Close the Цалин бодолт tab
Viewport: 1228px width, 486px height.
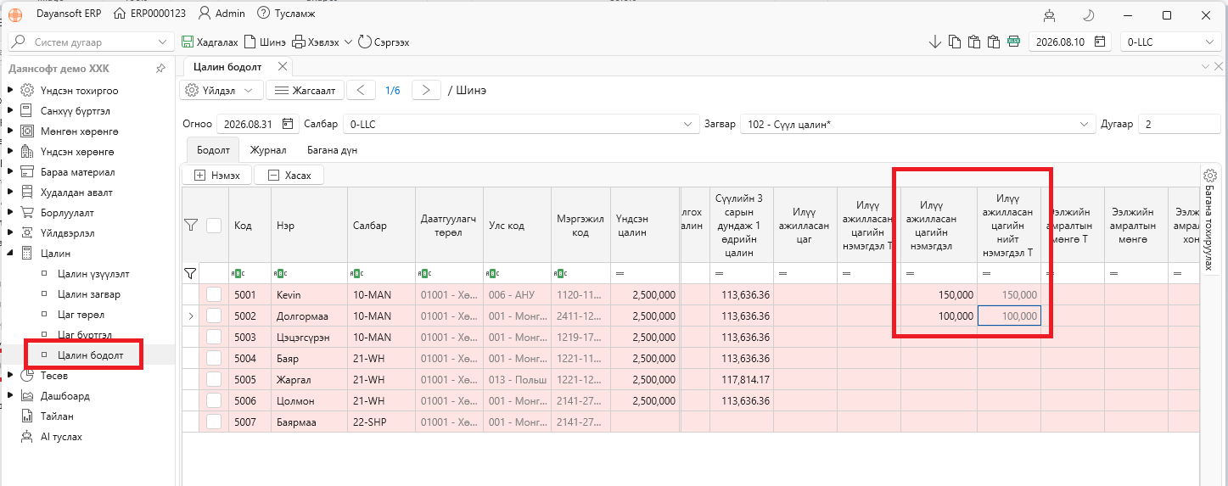(283, 66)
